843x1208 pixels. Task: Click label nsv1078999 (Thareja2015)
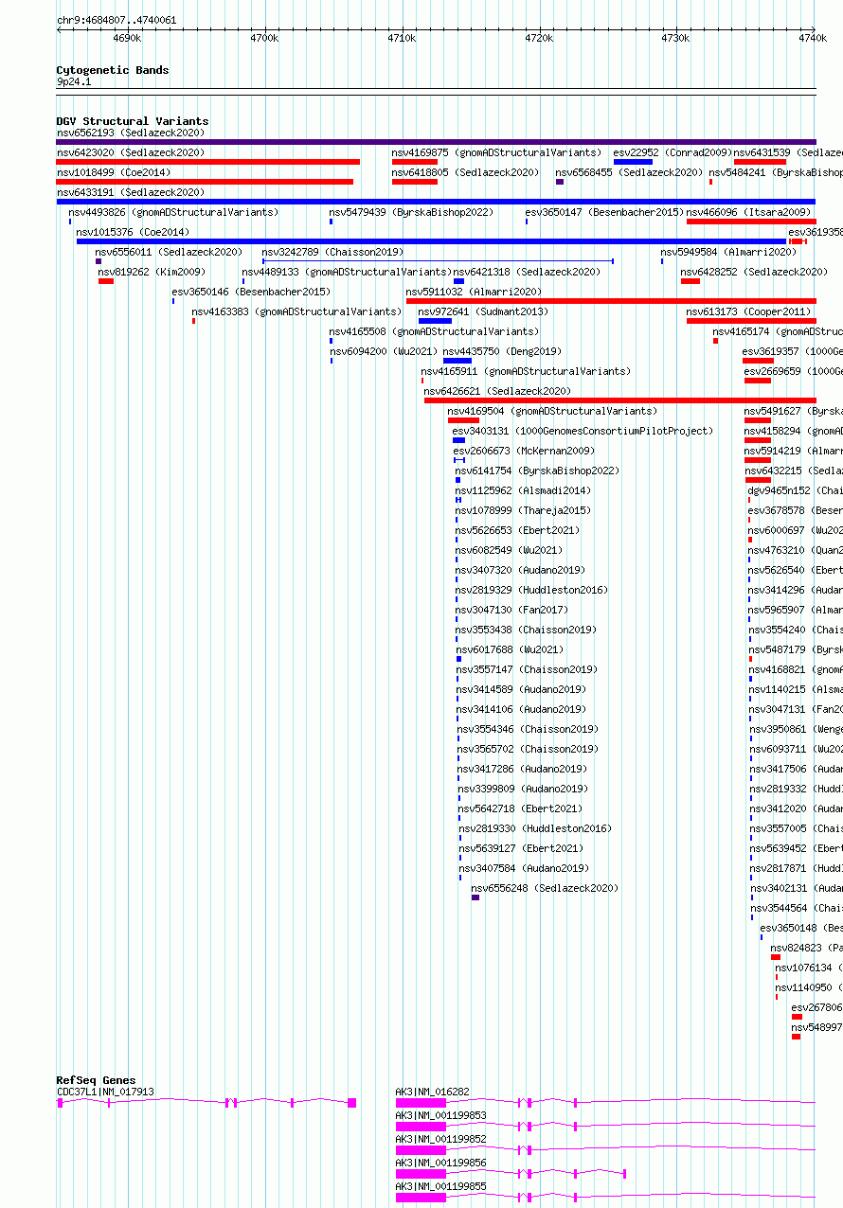523,510
